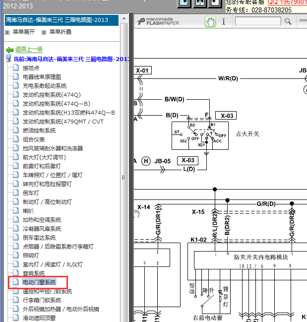Open 制动灯 / 高位制动灯 entry

[47, 202]
